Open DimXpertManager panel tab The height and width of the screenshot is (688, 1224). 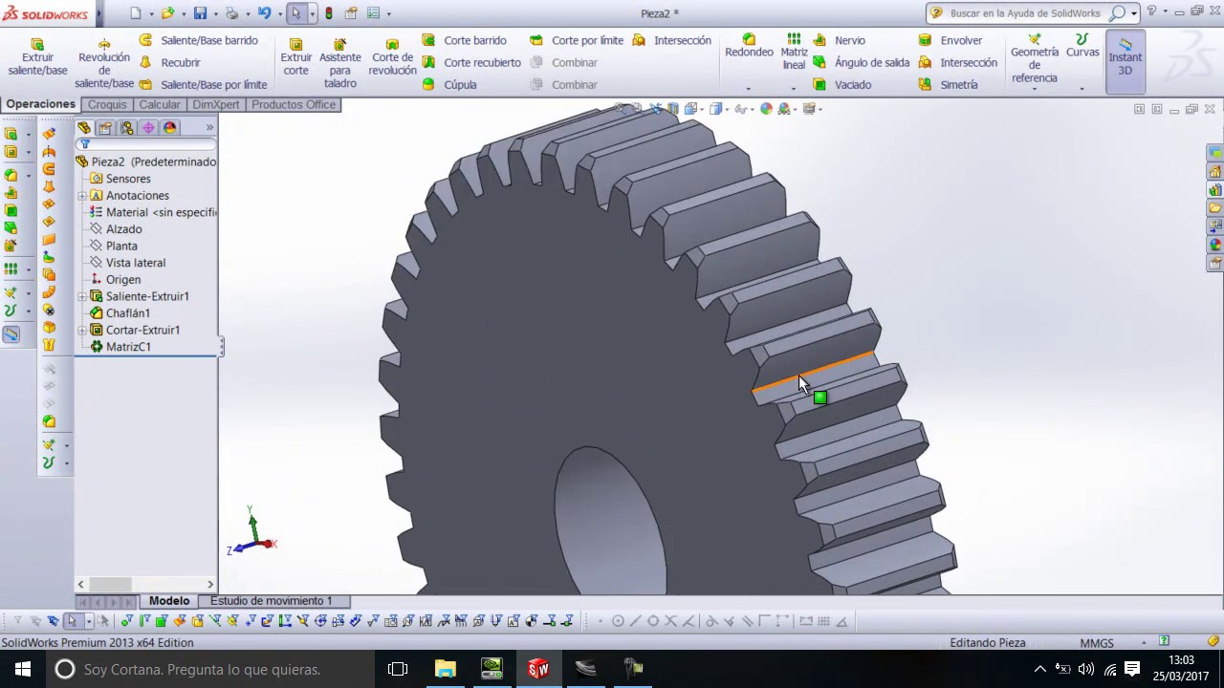(148, 127)
